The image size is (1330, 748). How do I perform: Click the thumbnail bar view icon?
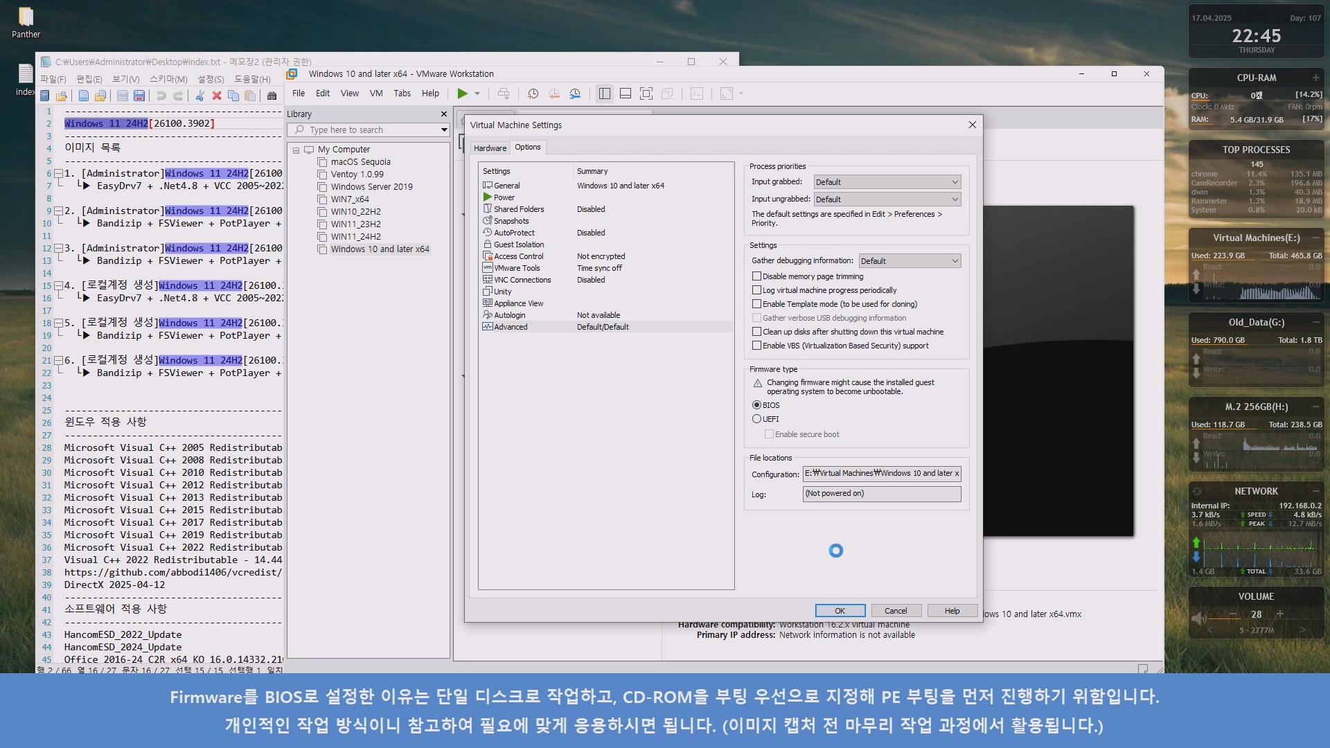[x=625, y=93]
